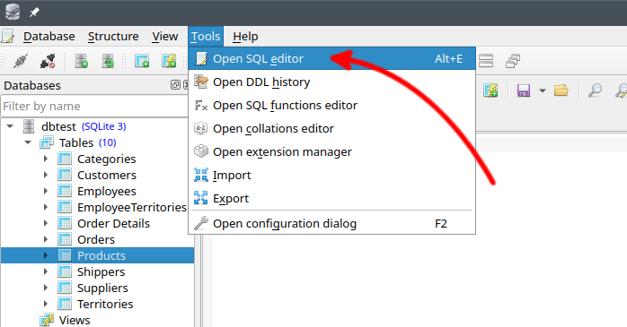This screenshot has width=627, height=327.
Task: Open the View menu
Action: tap(164, 37)
